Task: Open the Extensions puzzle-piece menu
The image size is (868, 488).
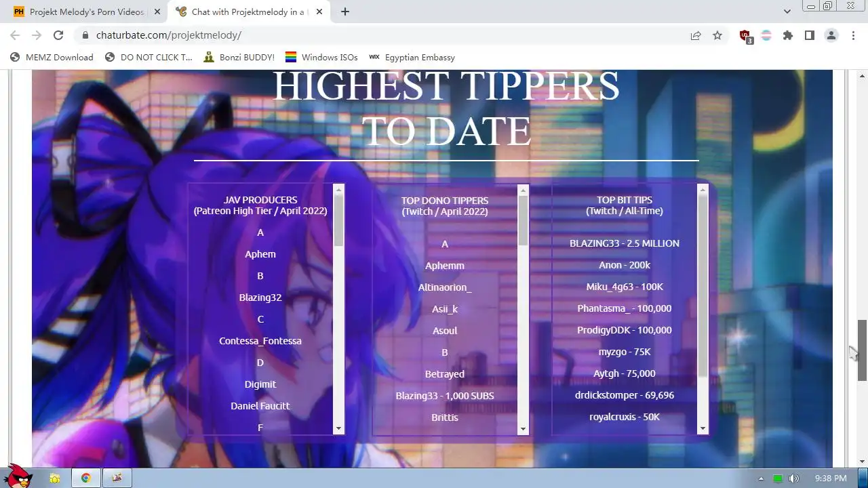Action: [x=788, y=35]
